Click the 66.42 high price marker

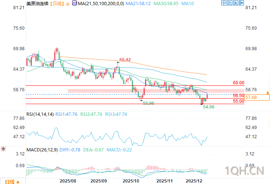pyautogui.click(x=125, y=60)
